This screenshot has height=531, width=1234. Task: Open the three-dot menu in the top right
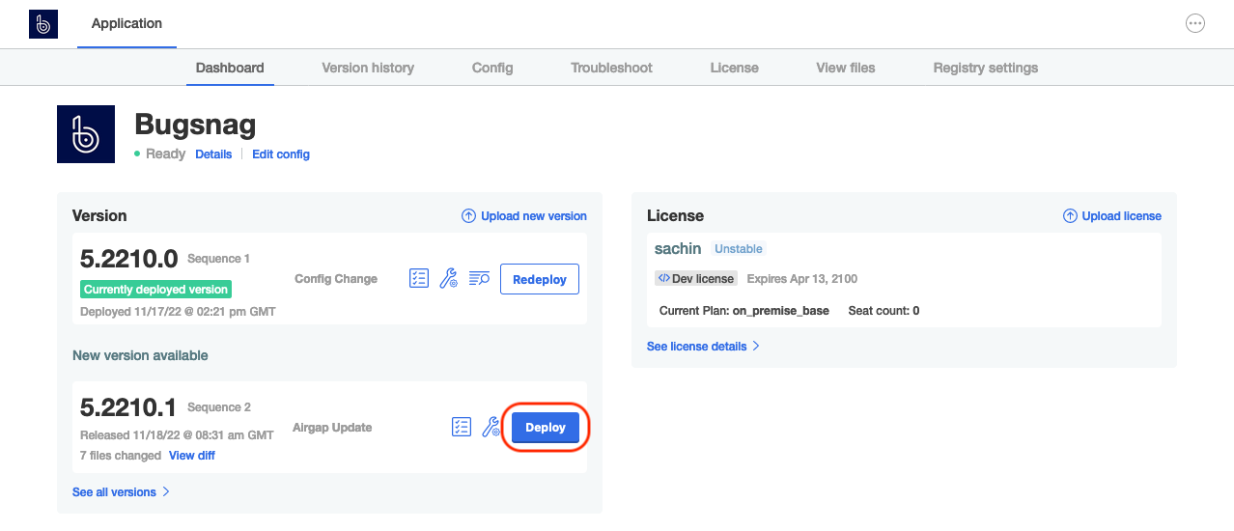[x=1195, y=24]
